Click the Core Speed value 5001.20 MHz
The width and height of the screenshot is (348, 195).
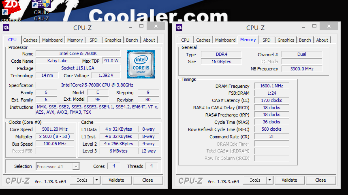click(55, 129)
